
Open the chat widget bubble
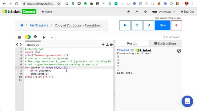(x=187, y=101)
